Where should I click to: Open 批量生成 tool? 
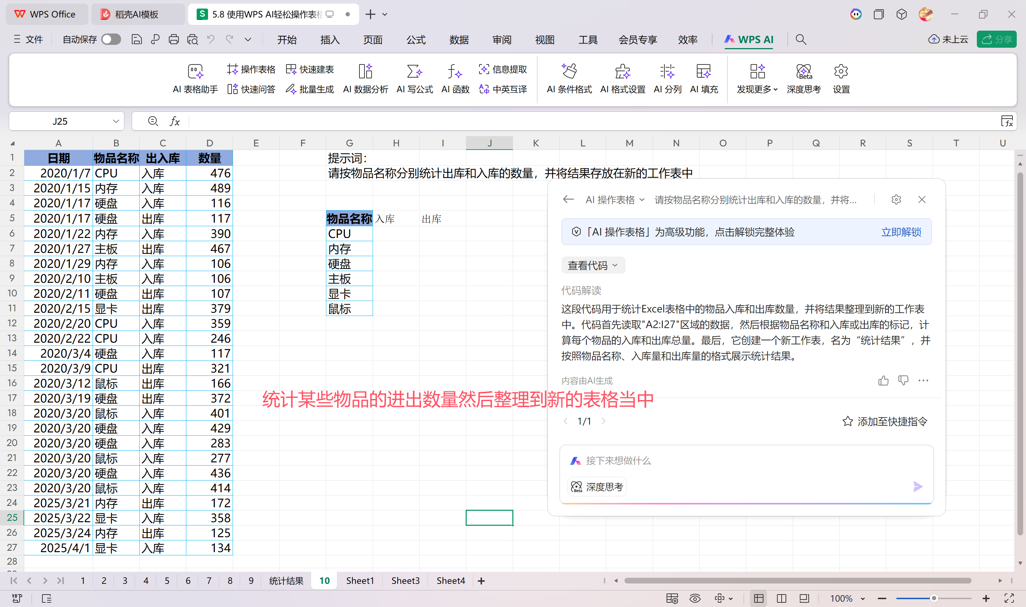click(x=310, y=89)
